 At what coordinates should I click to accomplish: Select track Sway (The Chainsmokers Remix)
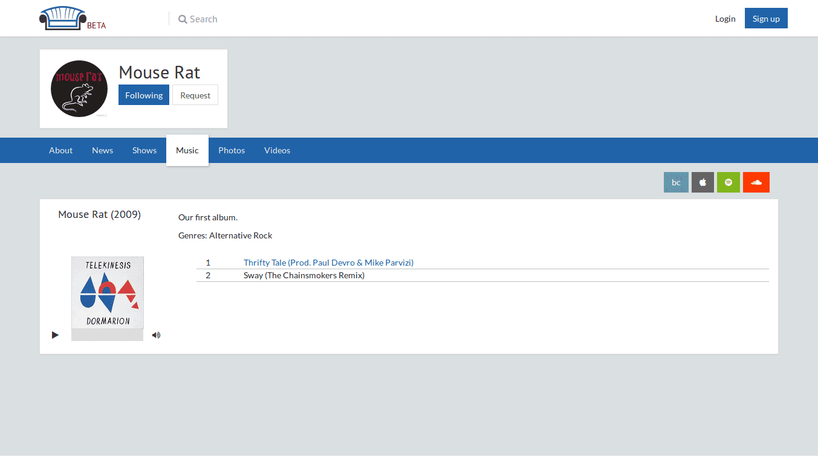coord(304,275)
